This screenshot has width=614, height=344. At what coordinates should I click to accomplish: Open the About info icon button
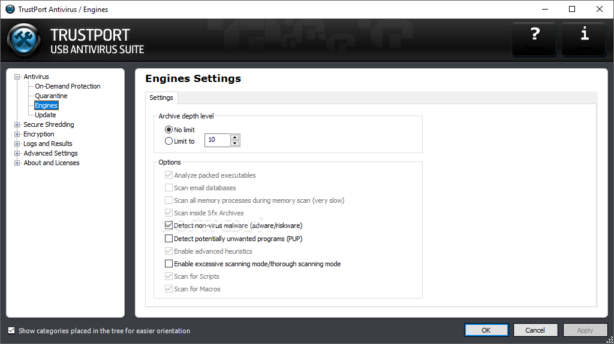click(x=584, y=39)
